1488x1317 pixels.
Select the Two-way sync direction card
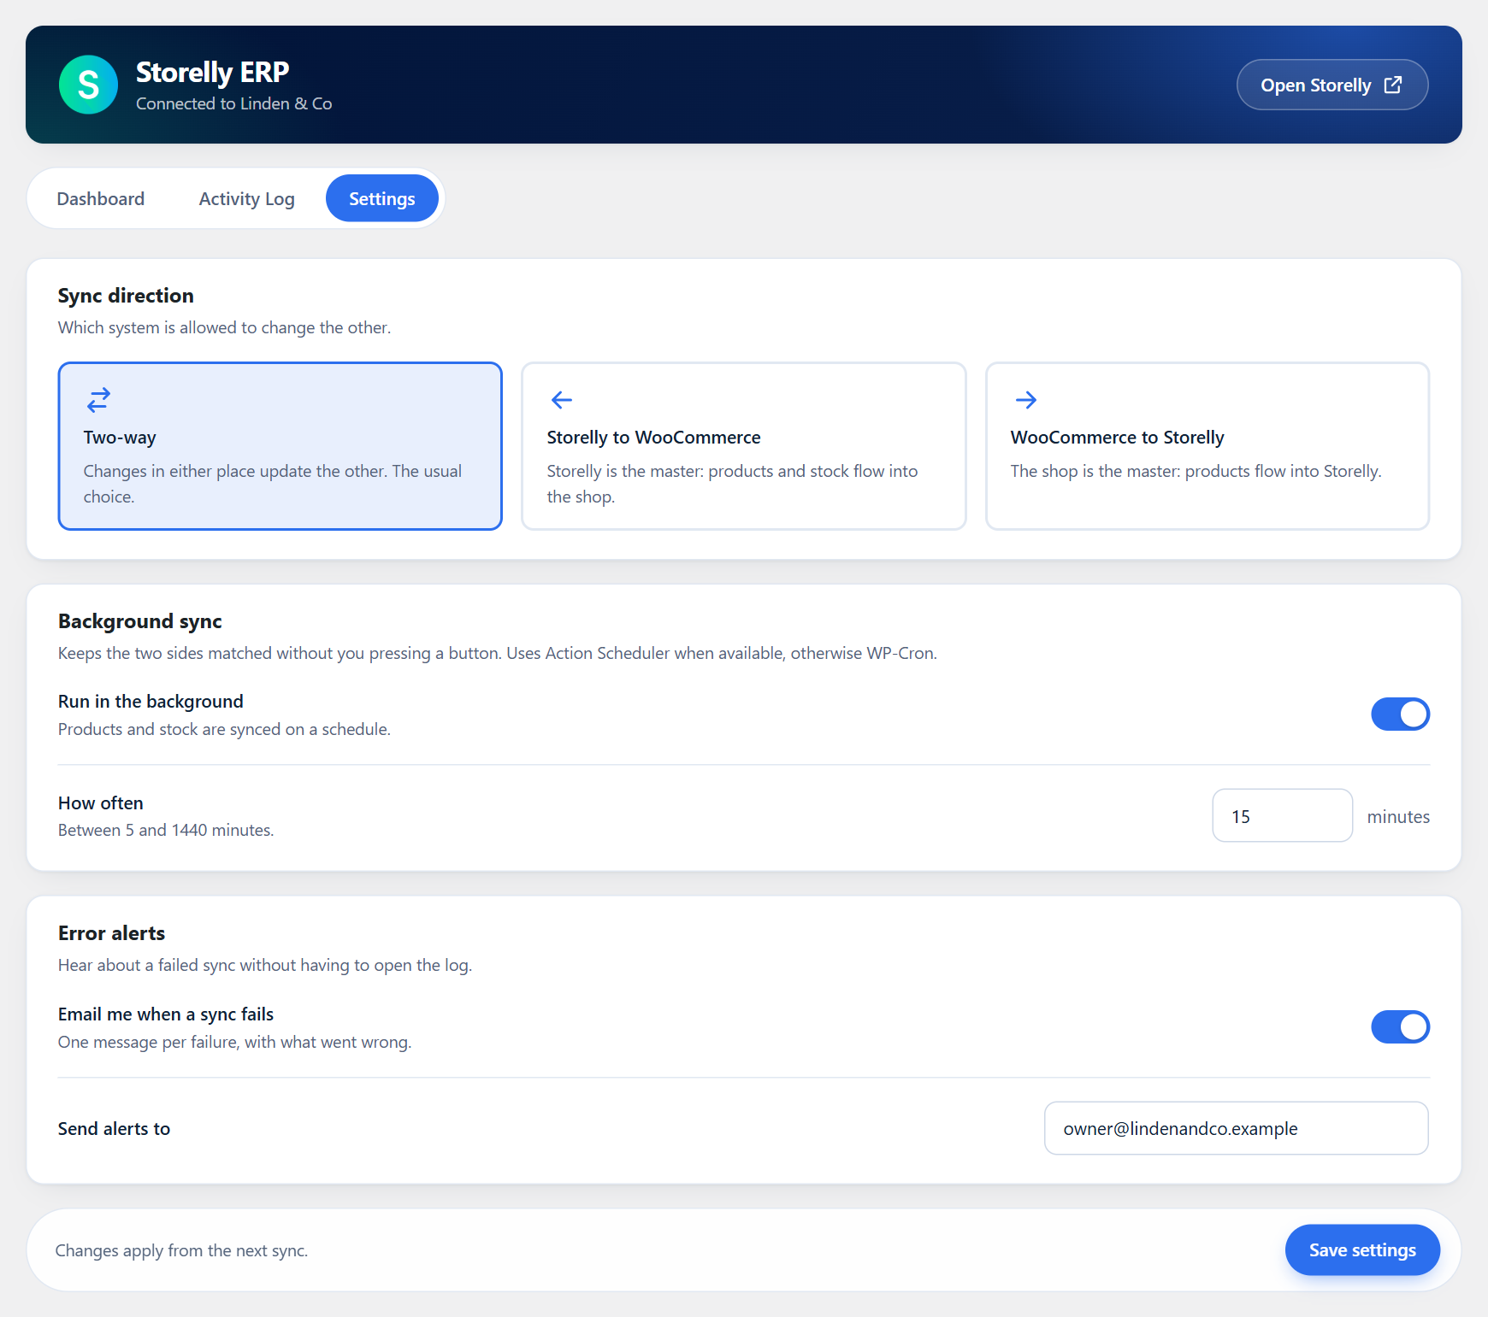[280, 446]
